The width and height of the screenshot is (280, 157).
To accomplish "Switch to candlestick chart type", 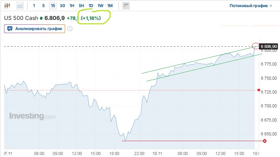I will 8,6.
